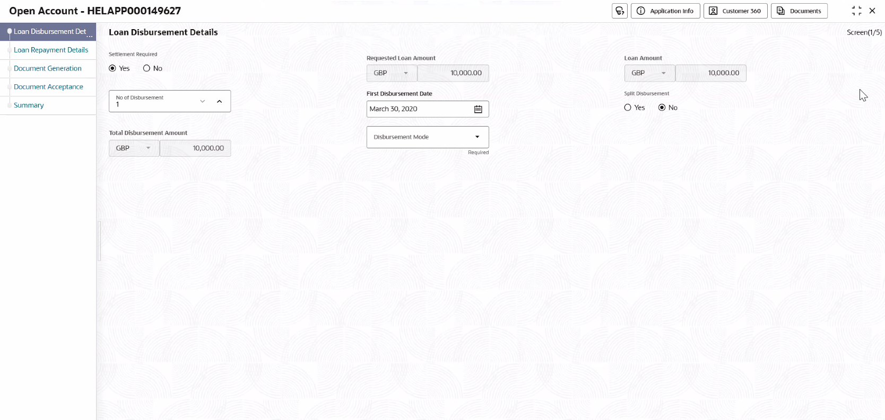The height and width of the screenshot is (420, 885).
Task: Click the Requested Loan Amount value field
Action: pos(453,73)
